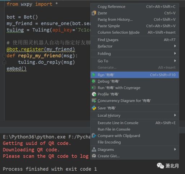This screenshot has width=185, height=174.
Task: Choose Execute Line in Console
Action: pos(135,123)
